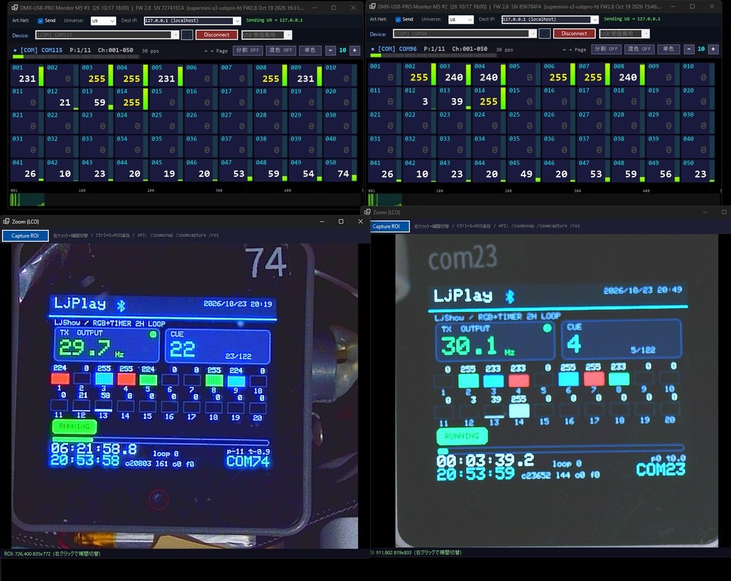
Task: Decrease columns with minus in Monitor #3
Action: [x=331, y=50]
